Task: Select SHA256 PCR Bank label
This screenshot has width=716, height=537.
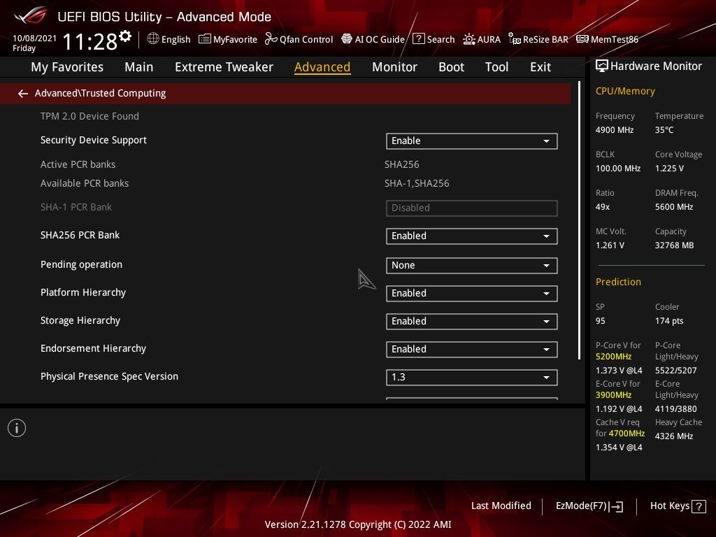Action: 80,235
